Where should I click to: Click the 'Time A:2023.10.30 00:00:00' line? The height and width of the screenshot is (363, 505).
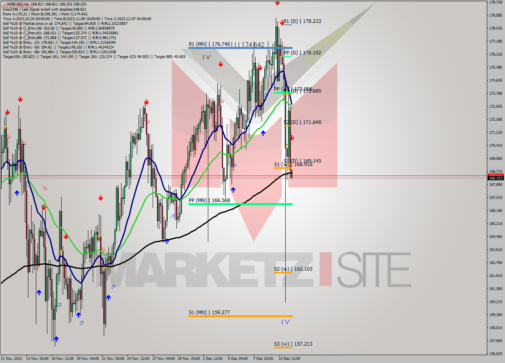coord(77,19)
